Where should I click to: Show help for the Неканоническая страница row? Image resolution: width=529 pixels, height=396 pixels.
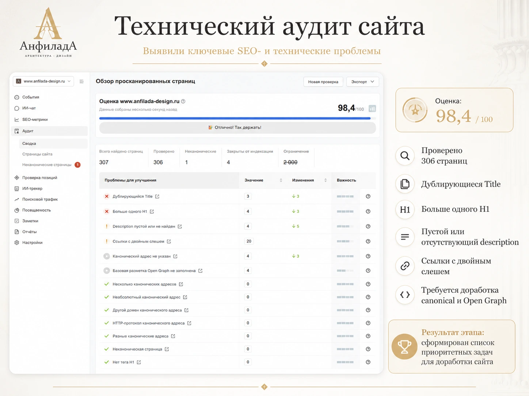coord(368,349)
